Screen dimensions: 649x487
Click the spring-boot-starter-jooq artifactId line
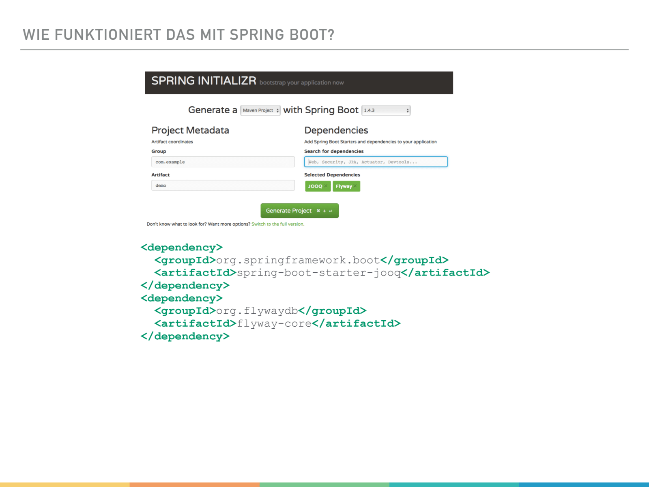click(x=322, y=273)
